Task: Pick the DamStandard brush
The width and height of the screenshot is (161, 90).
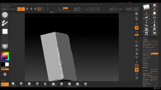Action: pos(77,84)
